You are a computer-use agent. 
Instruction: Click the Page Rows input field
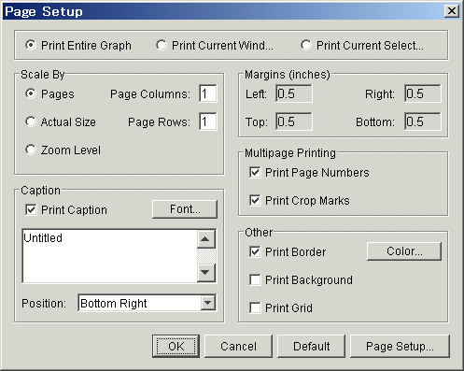[x=208, y=121]
